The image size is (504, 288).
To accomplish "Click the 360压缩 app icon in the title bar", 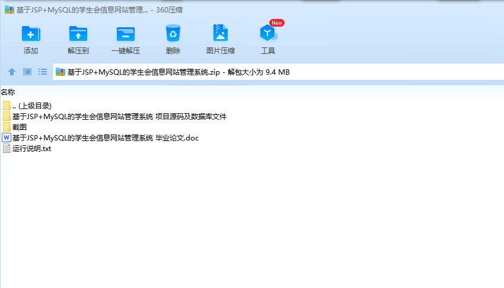I will pos(9,9).
